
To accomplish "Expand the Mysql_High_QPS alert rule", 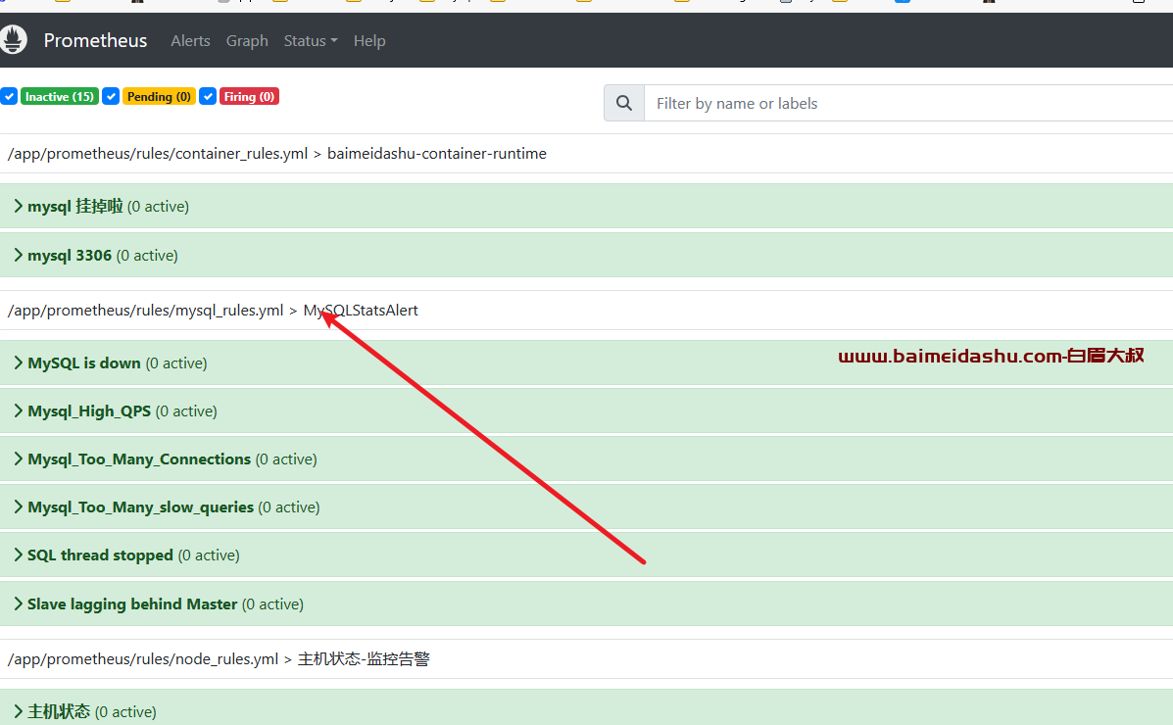I will [x=586, y=411].
